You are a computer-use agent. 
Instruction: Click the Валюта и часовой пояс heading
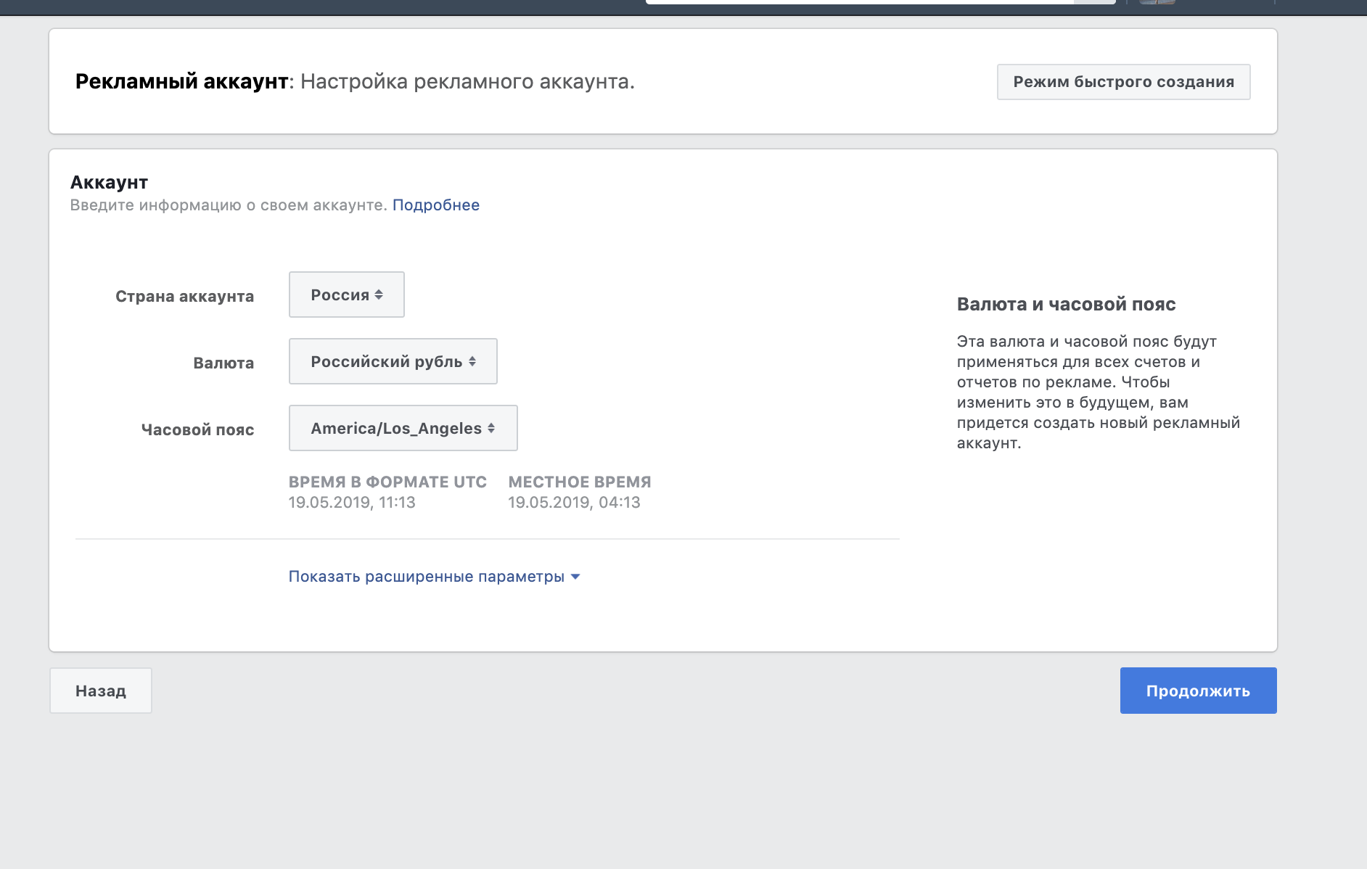(x=1066, y=304)
